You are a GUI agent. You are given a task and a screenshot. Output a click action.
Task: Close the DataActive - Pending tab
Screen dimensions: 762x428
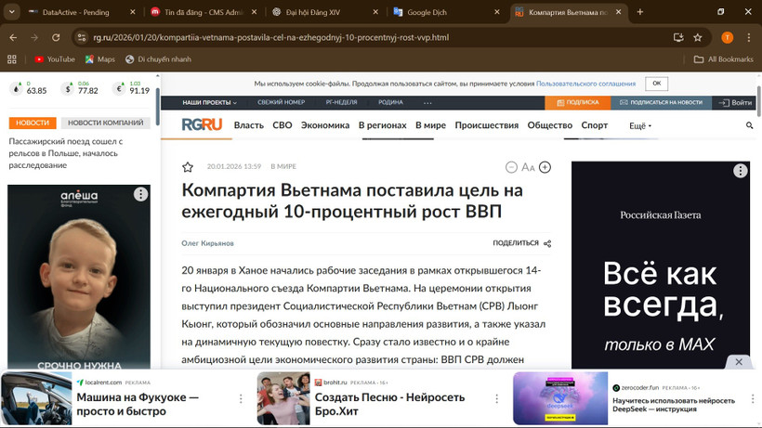click(x=133, y=12)
